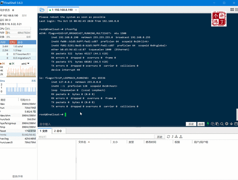Click the copy icon in terminal toolbar
This screenshot has width=238, height=180.
[213, 124]
